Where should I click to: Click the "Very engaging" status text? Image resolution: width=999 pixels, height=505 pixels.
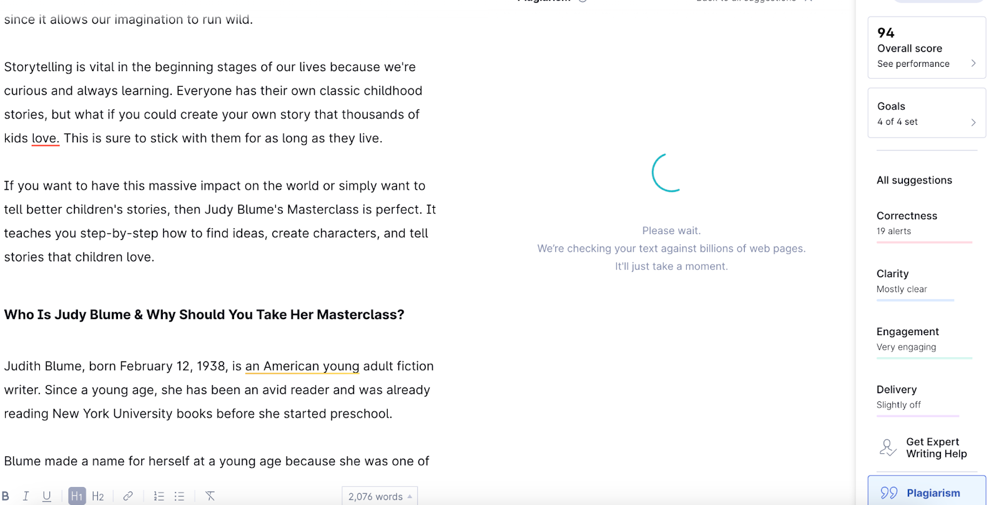pos(906,347)
